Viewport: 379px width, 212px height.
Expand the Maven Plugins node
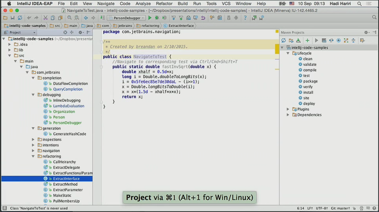(288, 109)
